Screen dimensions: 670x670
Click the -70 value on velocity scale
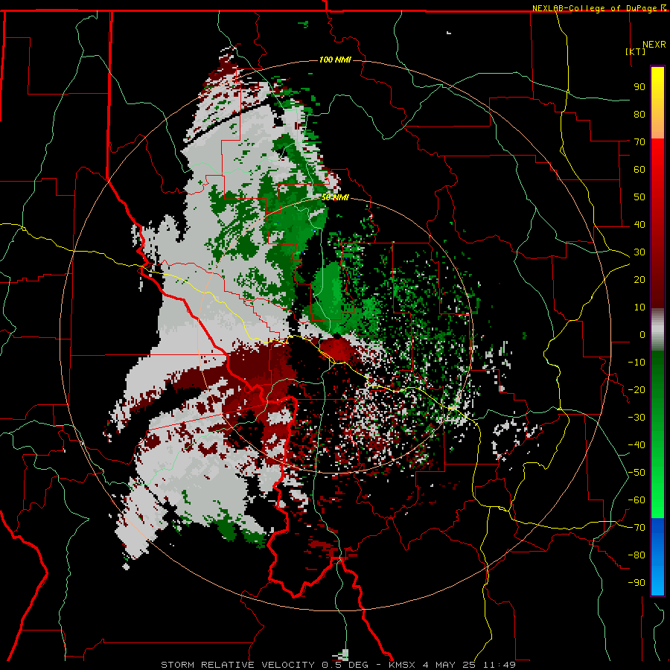636,528
